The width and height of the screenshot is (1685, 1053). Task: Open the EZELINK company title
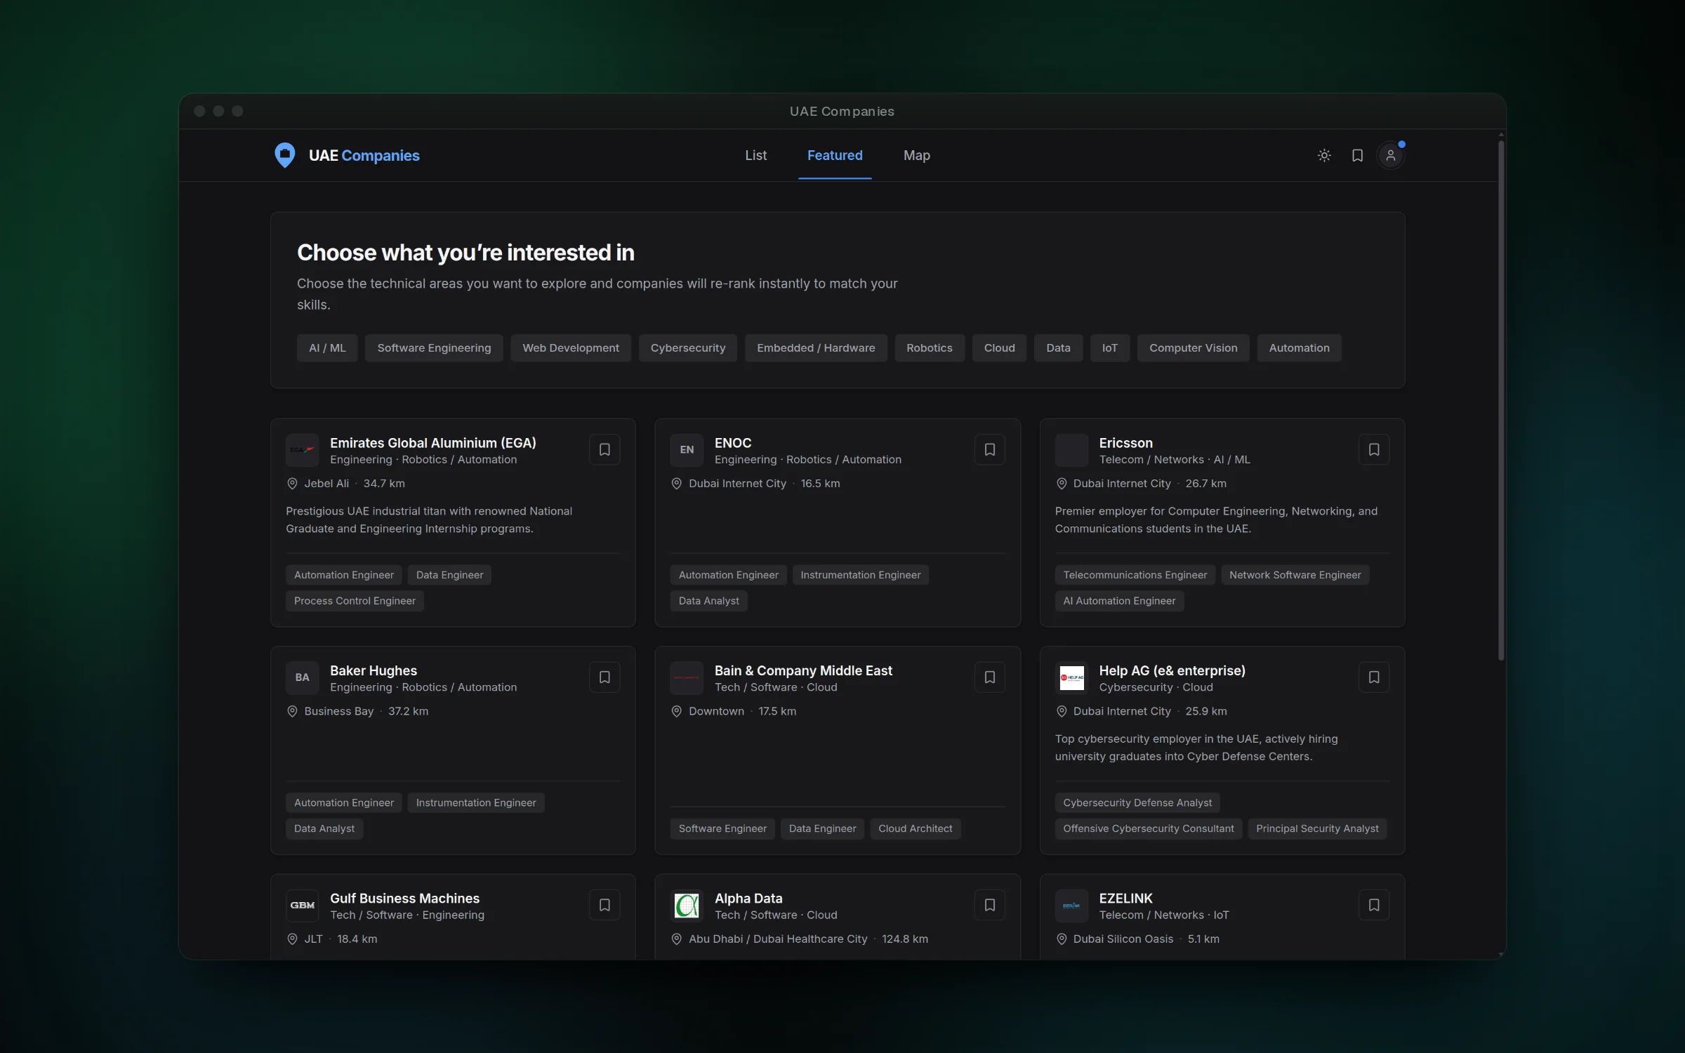(x=1125, y=899)
